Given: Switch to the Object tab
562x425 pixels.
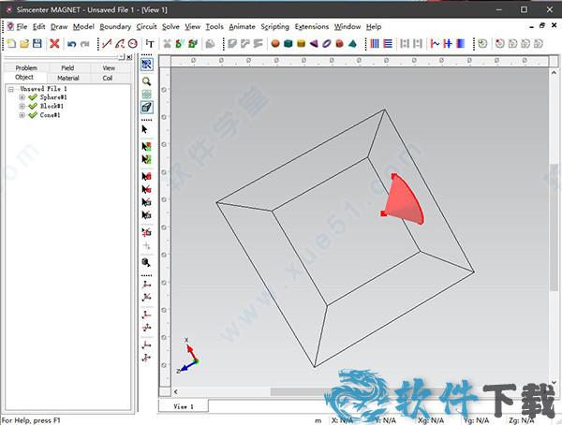Looking at the screenshot, I should pos(24,77).
